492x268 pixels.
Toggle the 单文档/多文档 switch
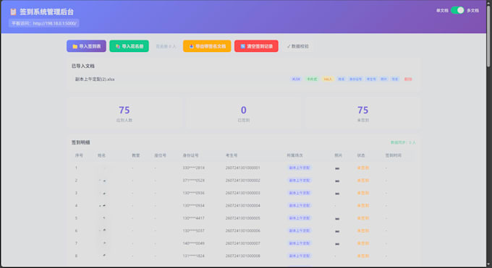[457, 10]
